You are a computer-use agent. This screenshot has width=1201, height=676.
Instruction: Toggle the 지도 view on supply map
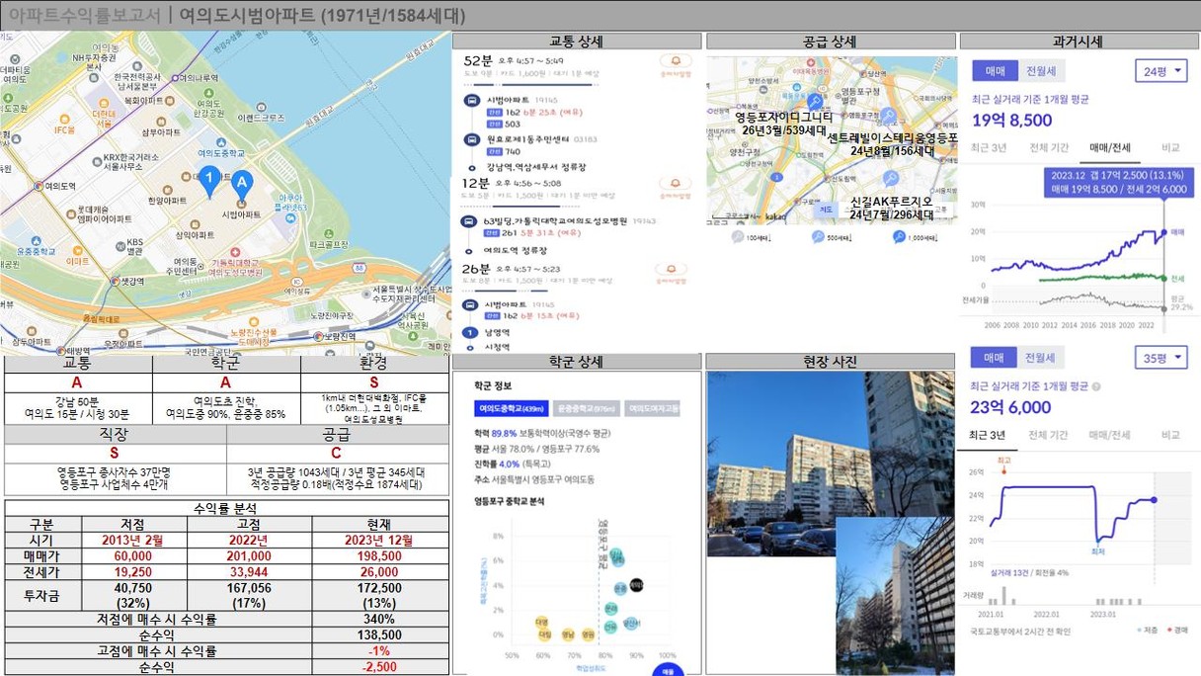(828, 210)
